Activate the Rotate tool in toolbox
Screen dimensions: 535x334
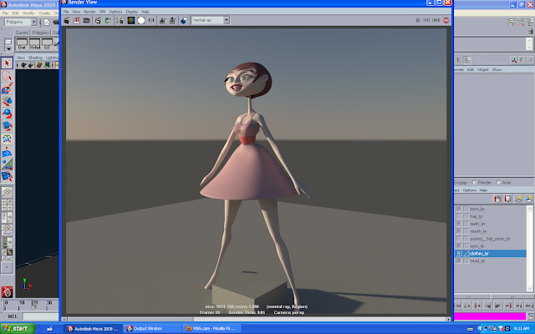(x=7, y=114)
